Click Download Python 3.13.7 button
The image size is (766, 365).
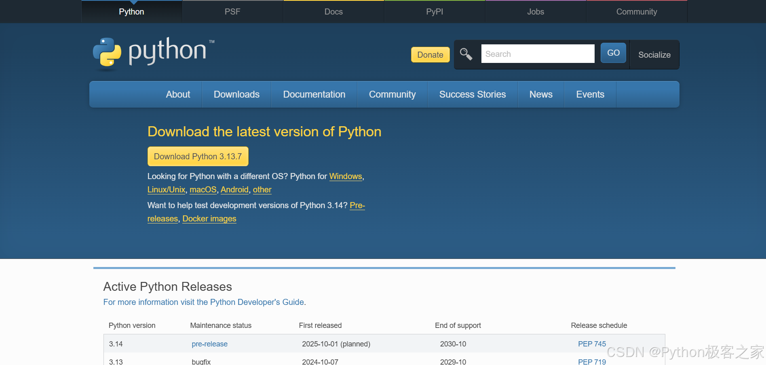pyautogui.click(x=198, y=156)
